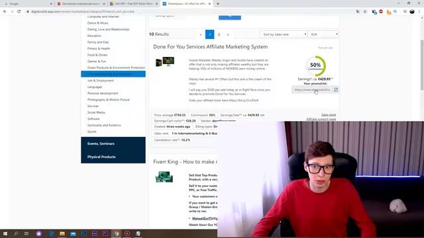Click the address bar URL field
Screen dimensions: 424x238
coord(189,12)
